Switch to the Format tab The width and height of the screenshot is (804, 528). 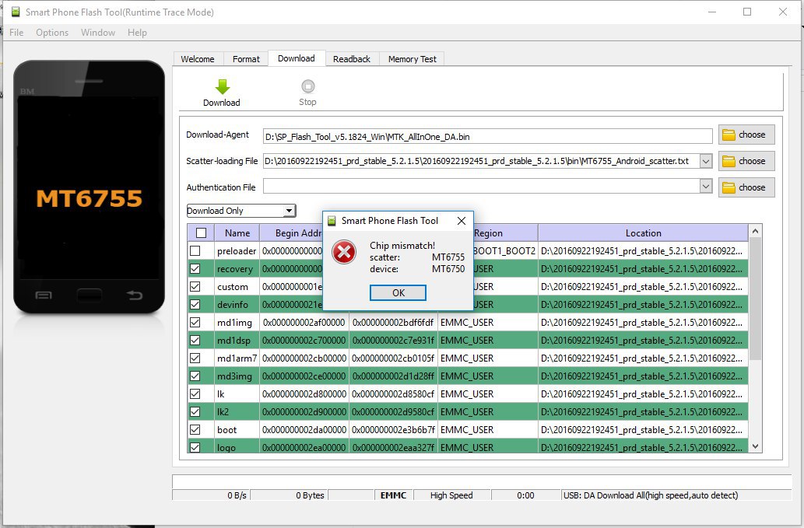click(x=246, y=59)
